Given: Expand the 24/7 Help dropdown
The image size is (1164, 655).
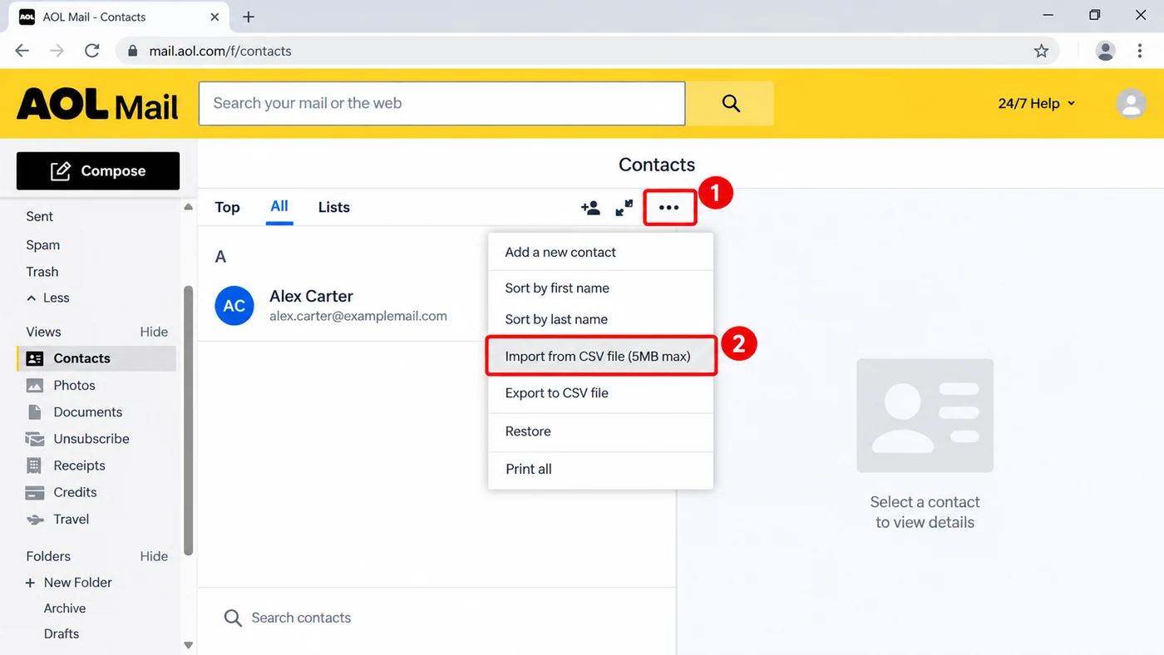Looking at the screenshot, I should coord(1037,103).
